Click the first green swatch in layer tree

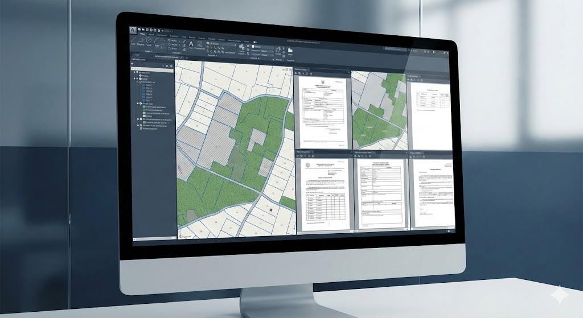(x=145, y=106)
